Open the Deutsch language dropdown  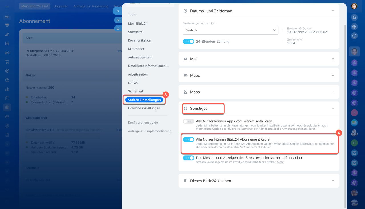pos(230,30)
